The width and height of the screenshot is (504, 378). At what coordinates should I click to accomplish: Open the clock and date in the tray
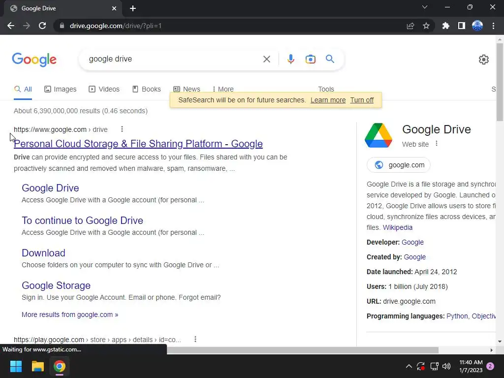[471, 366]
